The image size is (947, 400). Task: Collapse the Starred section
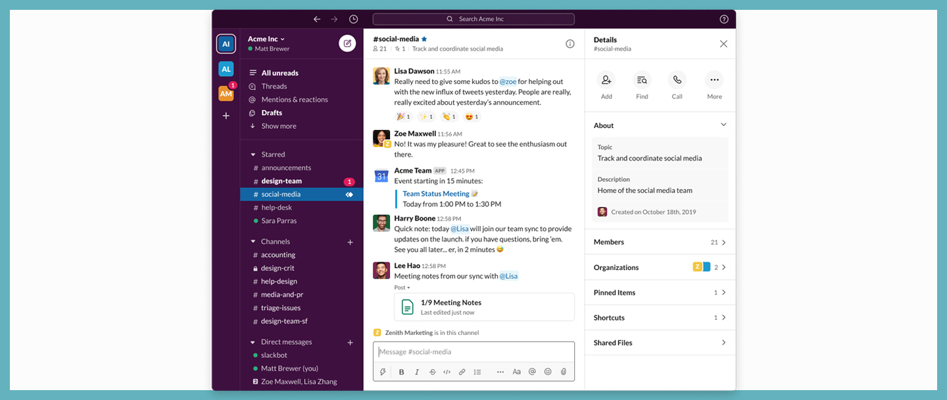point(253,154)
